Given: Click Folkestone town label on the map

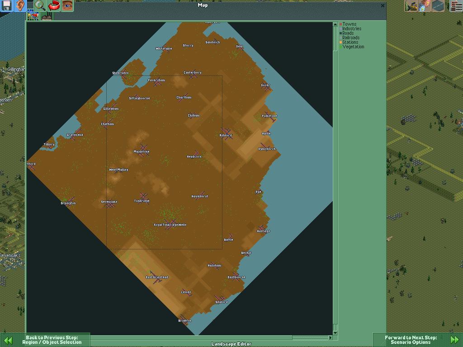Looking at the screenshot, I should click(x=269, y=116).
